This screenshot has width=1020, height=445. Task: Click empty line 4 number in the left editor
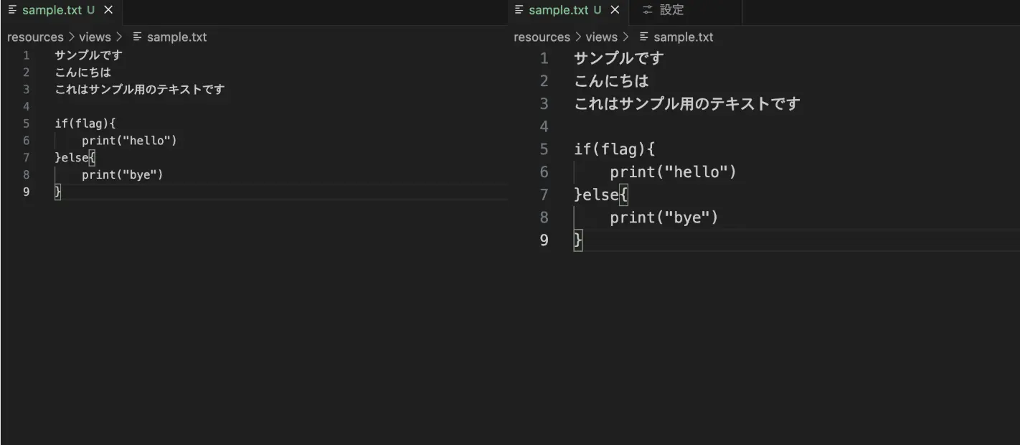[27, 106]
